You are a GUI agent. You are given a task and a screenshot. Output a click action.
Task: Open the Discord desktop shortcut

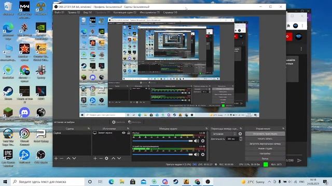(24, 114)
